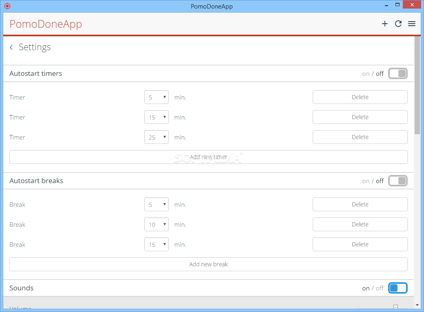Click the plus icon to add a task
The width and height of the screenshot is (424, 312).
pos(384,24)
